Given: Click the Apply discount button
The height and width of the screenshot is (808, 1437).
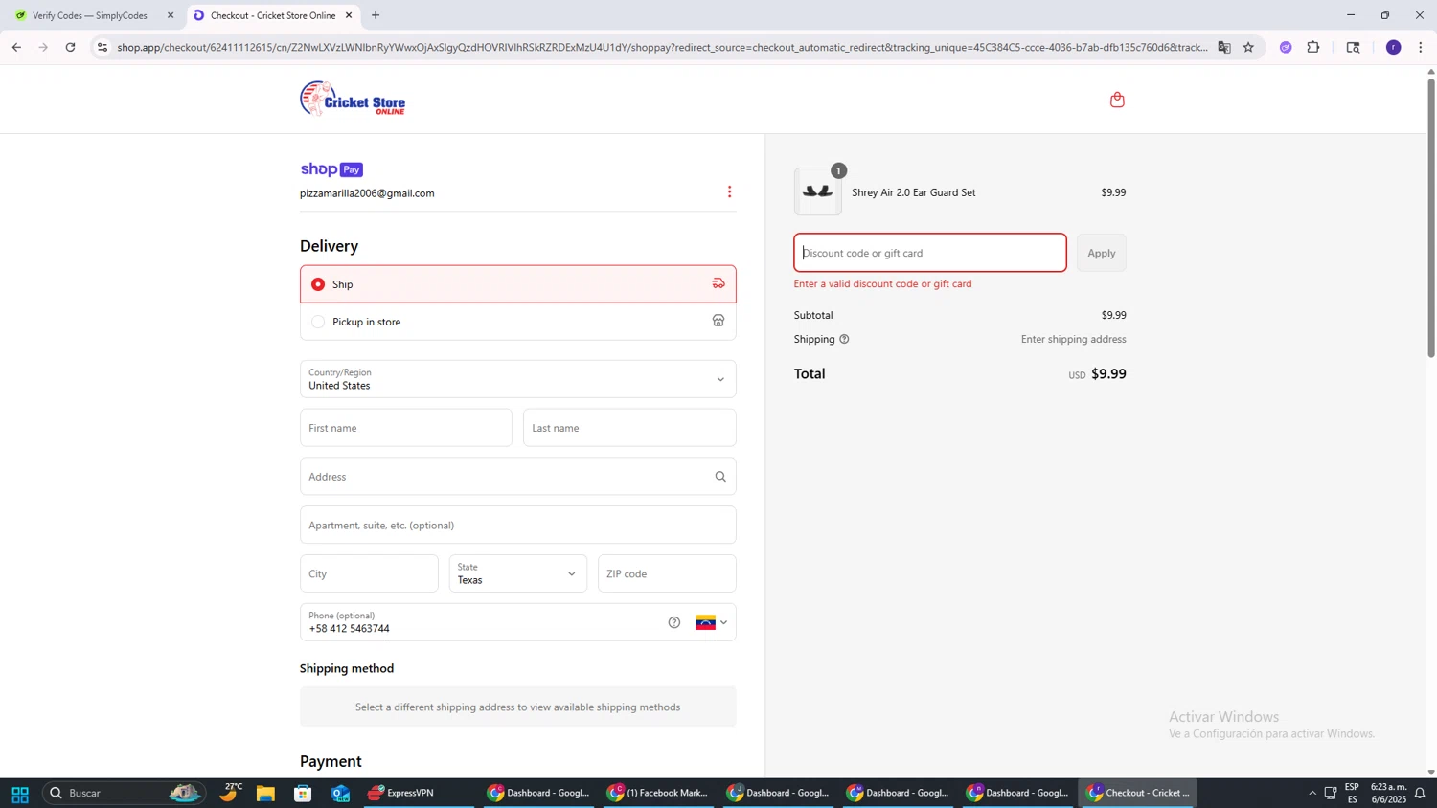Looking at the screenshot, I should (x=1101, y=253).
